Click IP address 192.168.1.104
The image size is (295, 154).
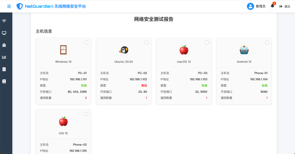tap(259, 79)
